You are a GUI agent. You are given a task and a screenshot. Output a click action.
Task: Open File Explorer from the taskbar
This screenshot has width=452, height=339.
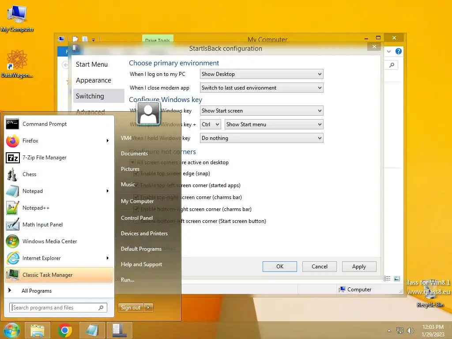(x=38, y=330)
